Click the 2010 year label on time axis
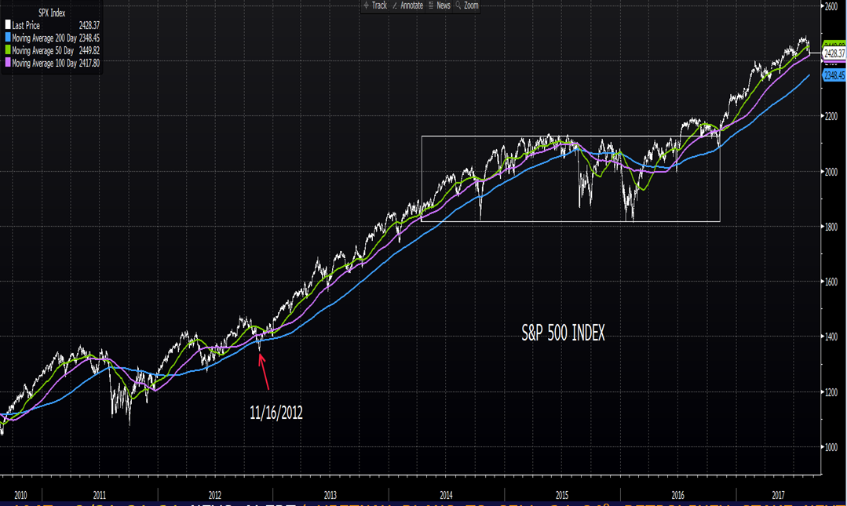Viewport: 847px width, 506px height. 20,495
